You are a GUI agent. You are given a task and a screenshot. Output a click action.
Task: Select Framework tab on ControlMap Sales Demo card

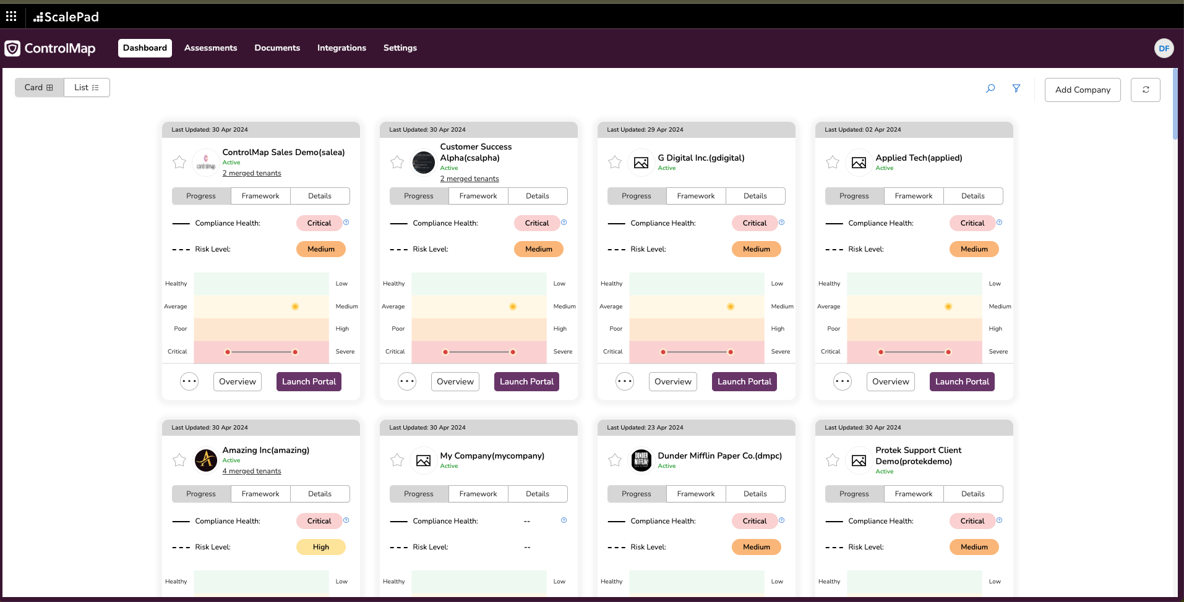tap(260, 196)
